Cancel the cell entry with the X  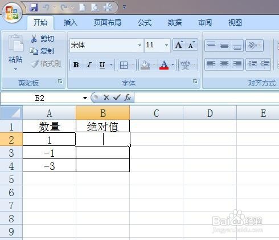pyautogui.click(x=106, y=97)
